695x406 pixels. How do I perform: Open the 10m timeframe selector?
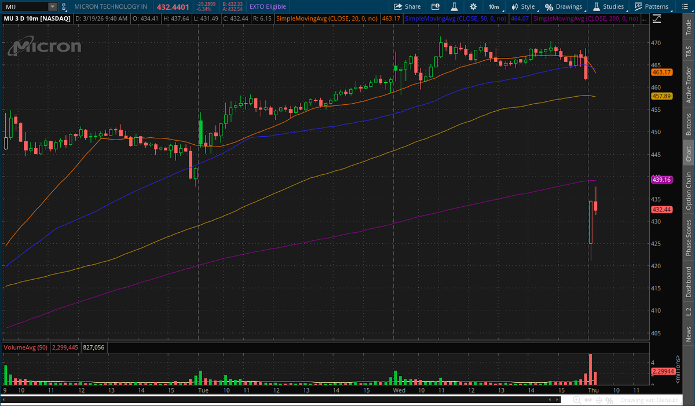click(493, 6)
